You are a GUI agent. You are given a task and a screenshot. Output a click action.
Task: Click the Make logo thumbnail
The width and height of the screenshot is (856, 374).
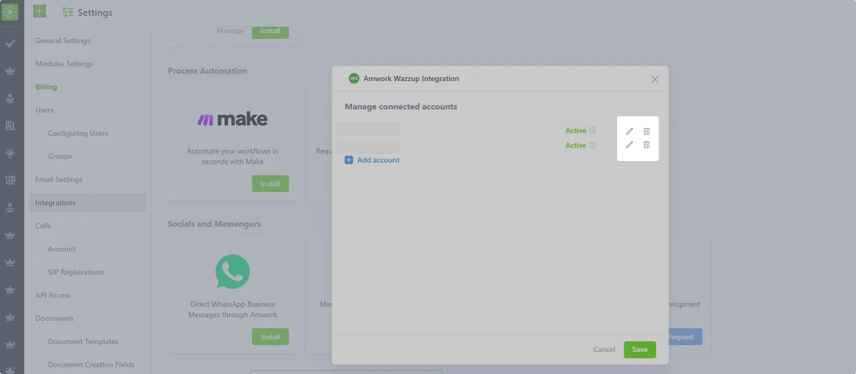click(233, 119)
